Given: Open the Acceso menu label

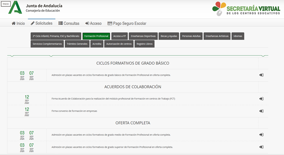Looking at the screenshot, I should pyautogui.click(x=96, y=23).
